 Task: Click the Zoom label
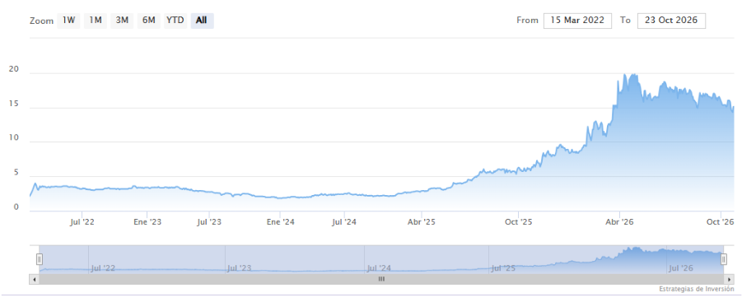[x=41, y=21]
